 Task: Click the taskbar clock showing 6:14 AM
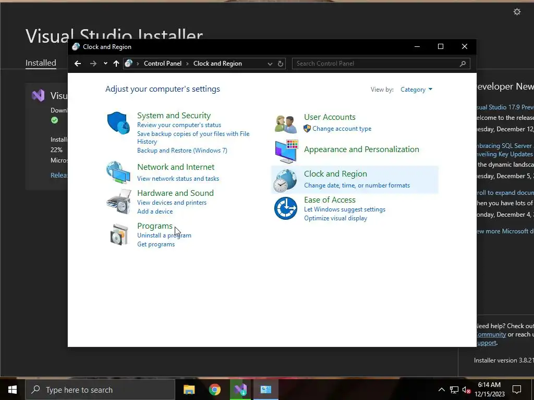tap(489, 390)
